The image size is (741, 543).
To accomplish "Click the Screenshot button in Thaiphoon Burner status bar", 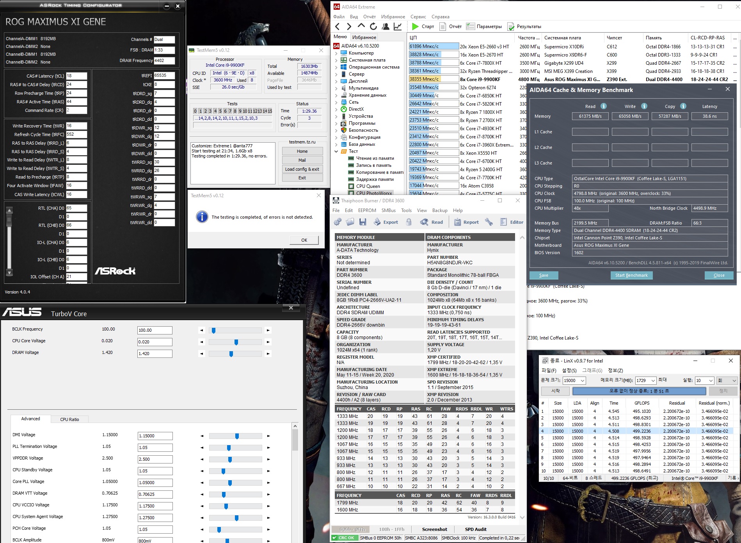I will click(435, 529).
